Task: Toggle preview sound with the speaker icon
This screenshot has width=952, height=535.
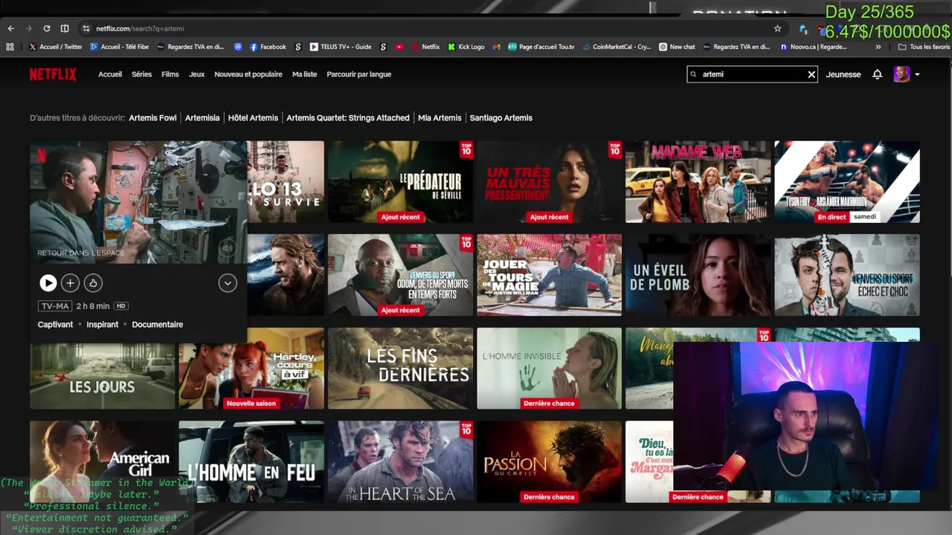Action: tap(228, 249)
